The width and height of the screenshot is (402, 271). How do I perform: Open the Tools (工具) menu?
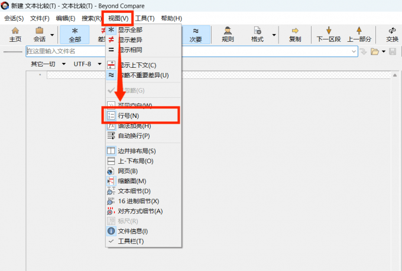point(145,18)
